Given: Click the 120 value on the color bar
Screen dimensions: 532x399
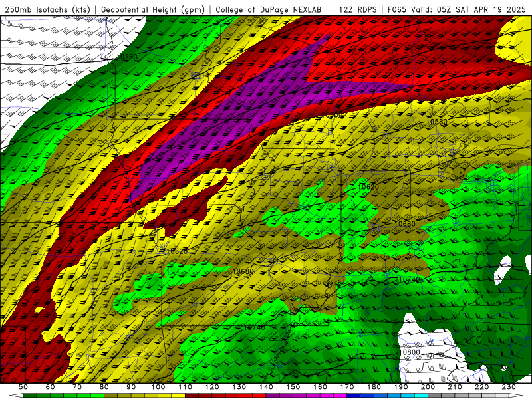Looking at the screenshot, I should coord(212,387).
